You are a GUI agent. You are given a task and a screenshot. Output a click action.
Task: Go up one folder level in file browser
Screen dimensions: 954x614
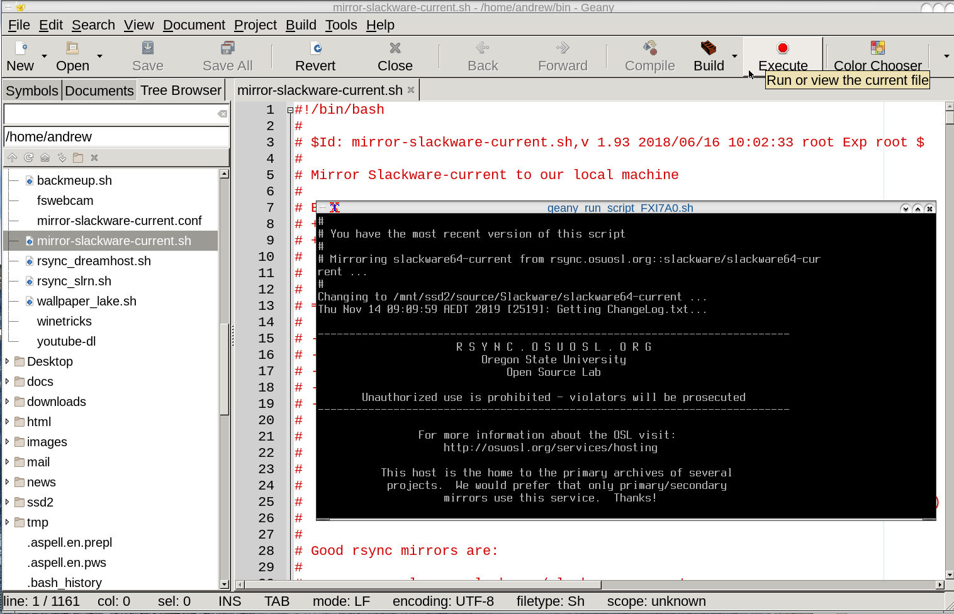(x=12, y=157)
